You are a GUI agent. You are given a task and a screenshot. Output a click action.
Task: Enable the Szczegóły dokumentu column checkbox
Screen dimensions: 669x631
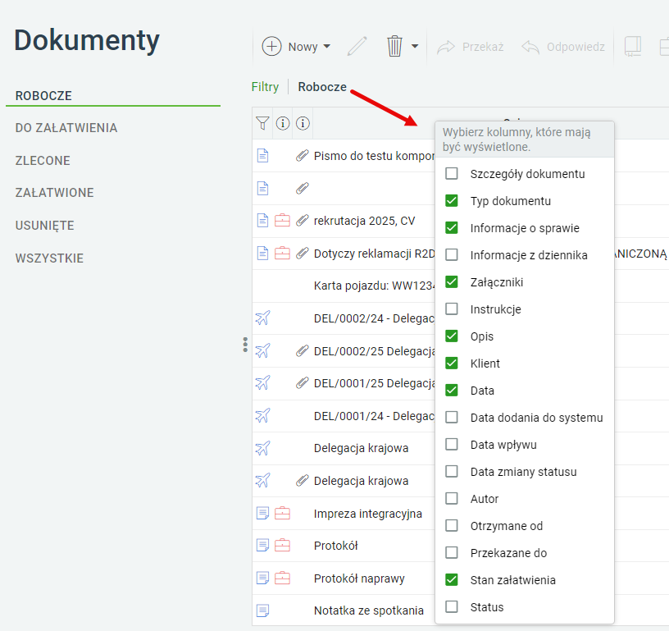452,174
